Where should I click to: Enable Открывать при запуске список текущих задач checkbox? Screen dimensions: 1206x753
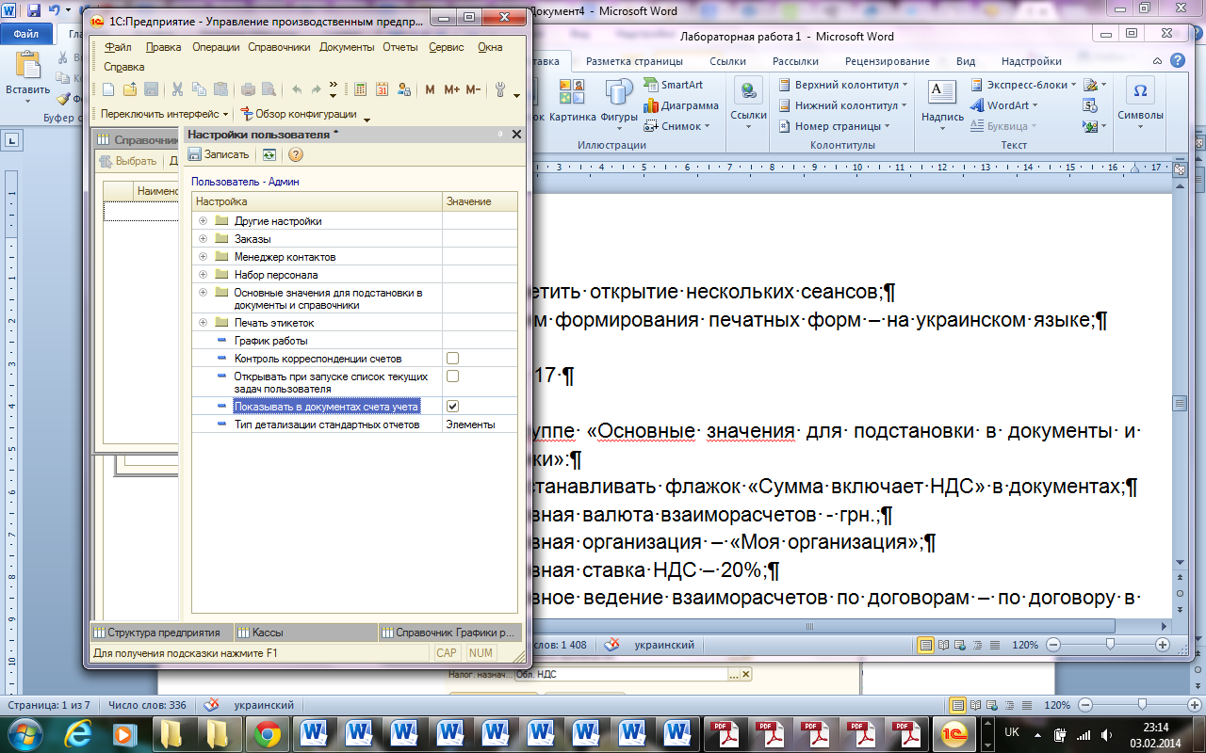(452, 376)
